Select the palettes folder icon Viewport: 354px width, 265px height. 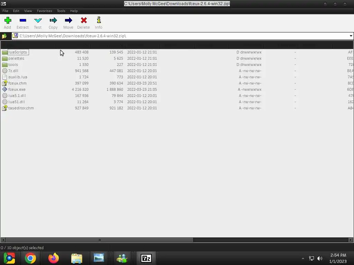[5, 58]
